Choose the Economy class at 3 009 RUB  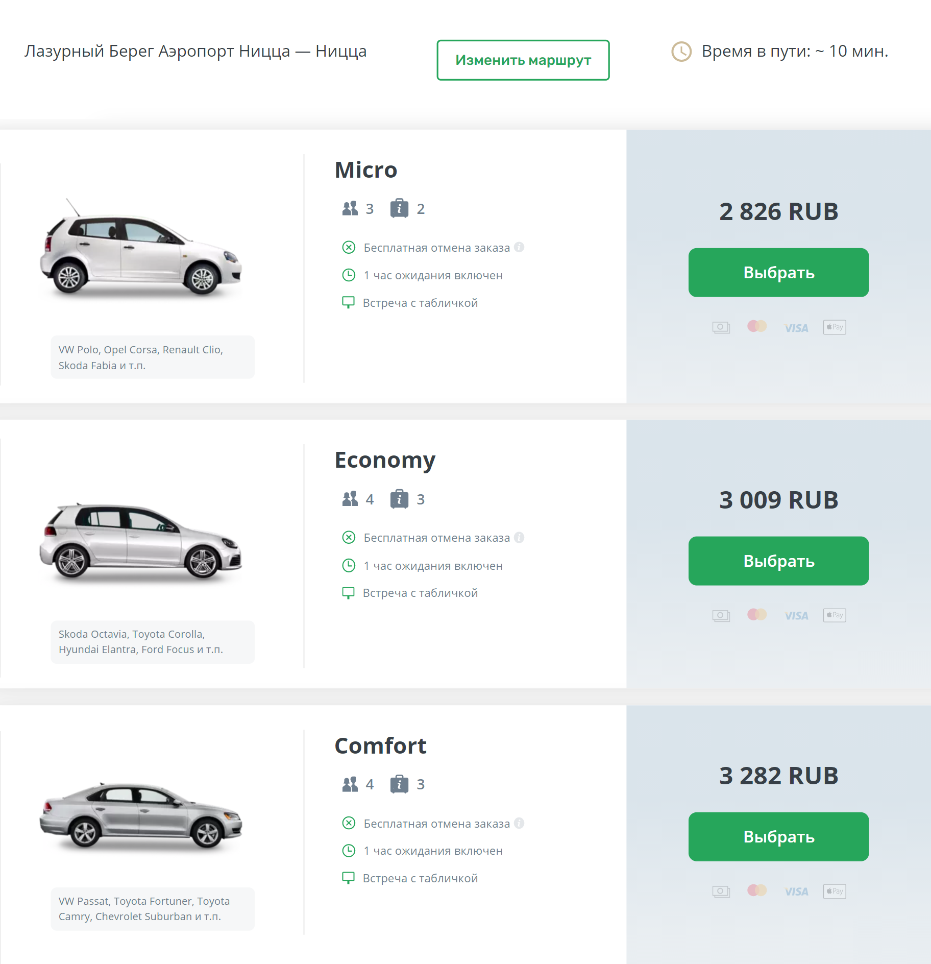coord(778,561)
